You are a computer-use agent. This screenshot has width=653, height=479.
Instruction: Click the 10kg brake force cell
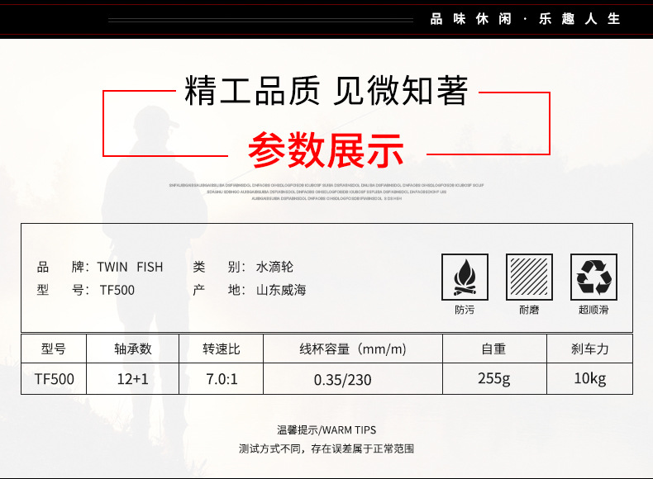pos(589,379)
